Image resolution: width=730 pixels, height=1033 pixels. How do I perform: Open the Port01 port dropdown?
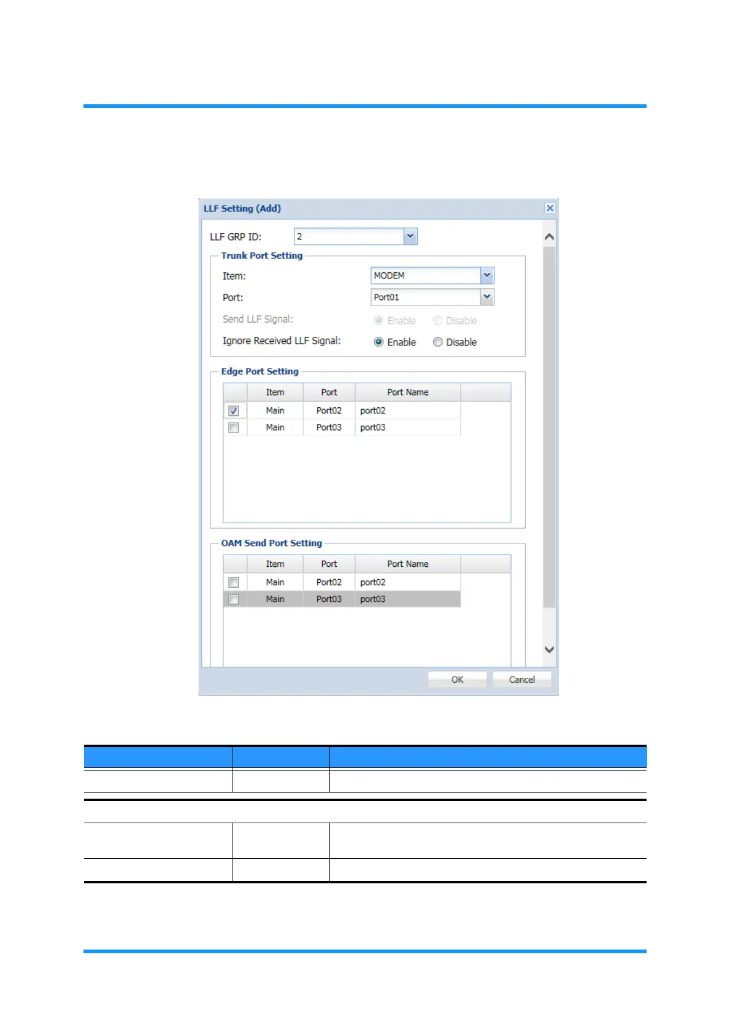click(487, 297)
